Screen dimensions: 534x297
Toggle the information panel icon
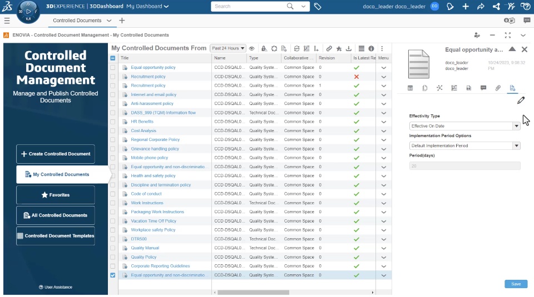click(371, 49)
